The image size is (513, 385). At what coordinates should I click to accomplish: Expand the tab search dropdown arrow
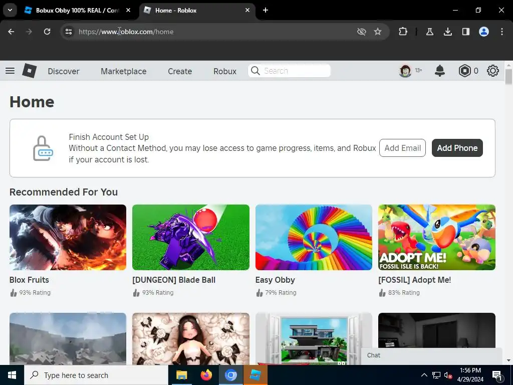(10, 10)
